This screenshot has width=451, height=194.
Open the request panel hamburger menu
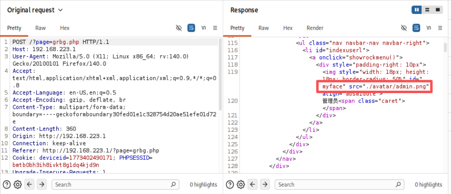pos(215,28)
